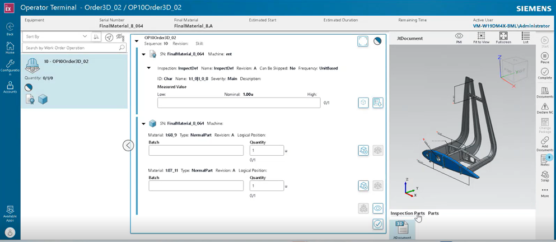The image size is (556, 242).
Task: Collapse the InspectDef inspection row
Action: [x=149, y=68]
